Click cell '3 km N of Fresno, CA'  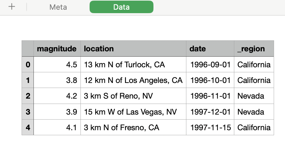(x=133, y=127)
